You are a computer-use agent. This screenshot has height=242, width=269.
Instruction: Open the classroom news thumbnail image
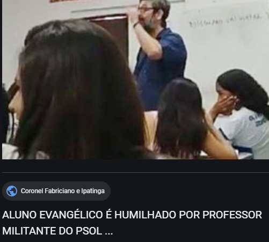pos(135,79)
